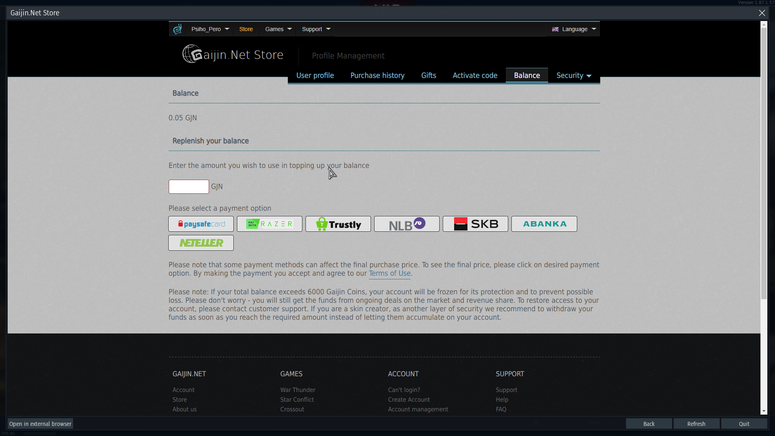Select ABANKA payment method
The width and height of the screenshot is (775, 436).
tap(544, 224)
